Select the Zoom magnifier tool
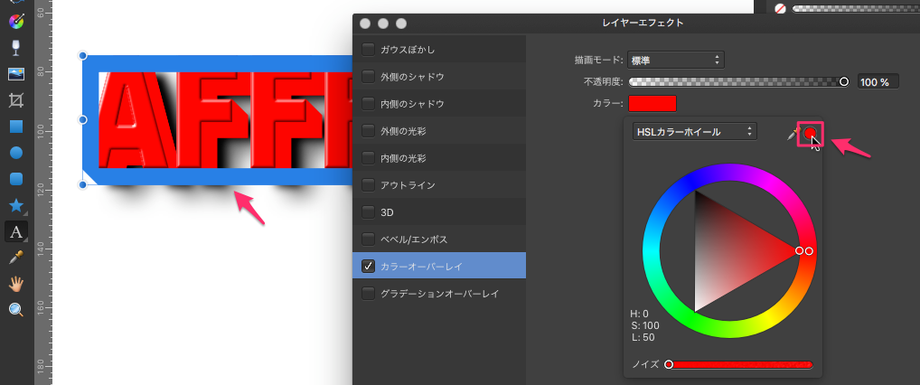Viewport: 920px width, 385px height. click(x=15, y=310)
